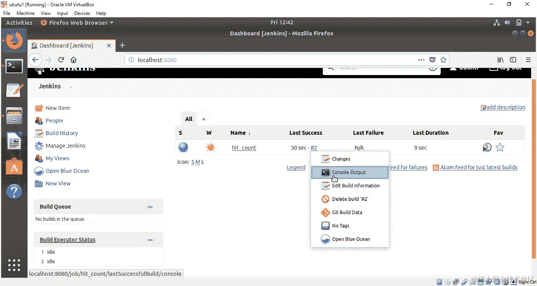Expand the Jenkins breadcrumb arrow
Screen dimensions: 537x286
point(71,87)
